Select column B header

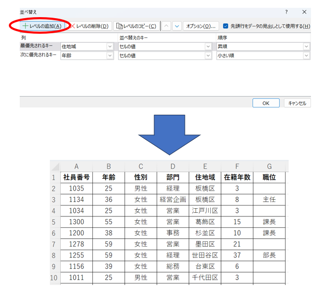(109, 166)
